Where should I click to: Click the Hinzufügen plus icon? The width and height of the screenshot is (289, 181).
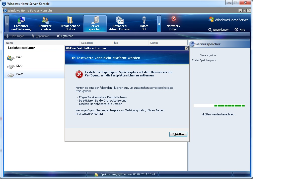[x=8, y=36]
